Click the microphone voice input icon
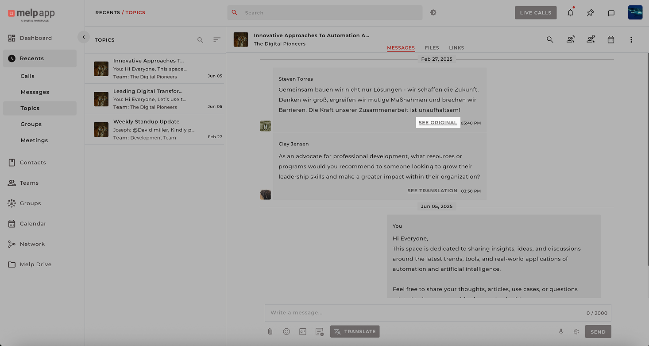 [561, 331]
